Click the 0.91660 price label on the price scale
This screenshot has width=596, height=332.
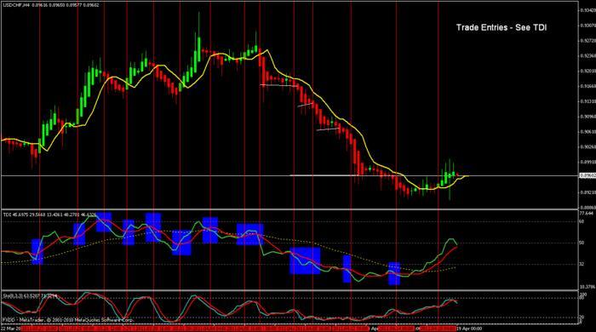point(587,86)
